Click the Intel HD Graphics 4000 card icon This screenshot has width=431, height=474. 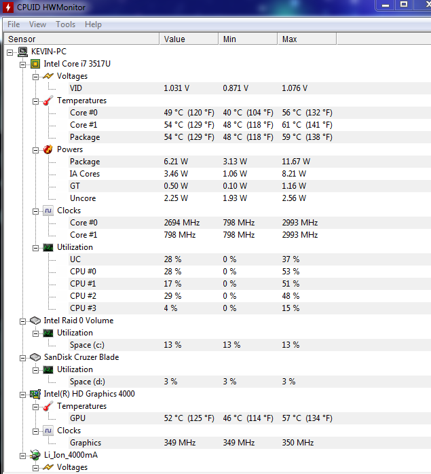point(35,394)
